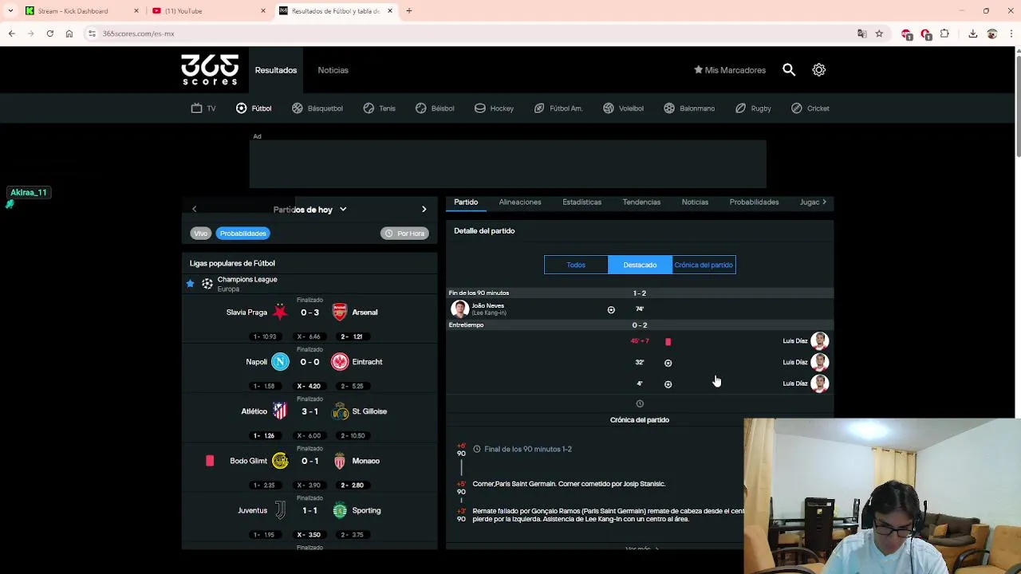
Task: Click browser reload button
Action: click(x=49, y=33)
